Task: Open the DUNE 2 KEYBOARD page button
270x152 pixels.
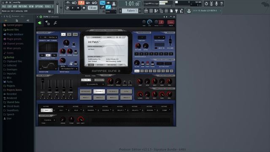Action: click(86, 91)
